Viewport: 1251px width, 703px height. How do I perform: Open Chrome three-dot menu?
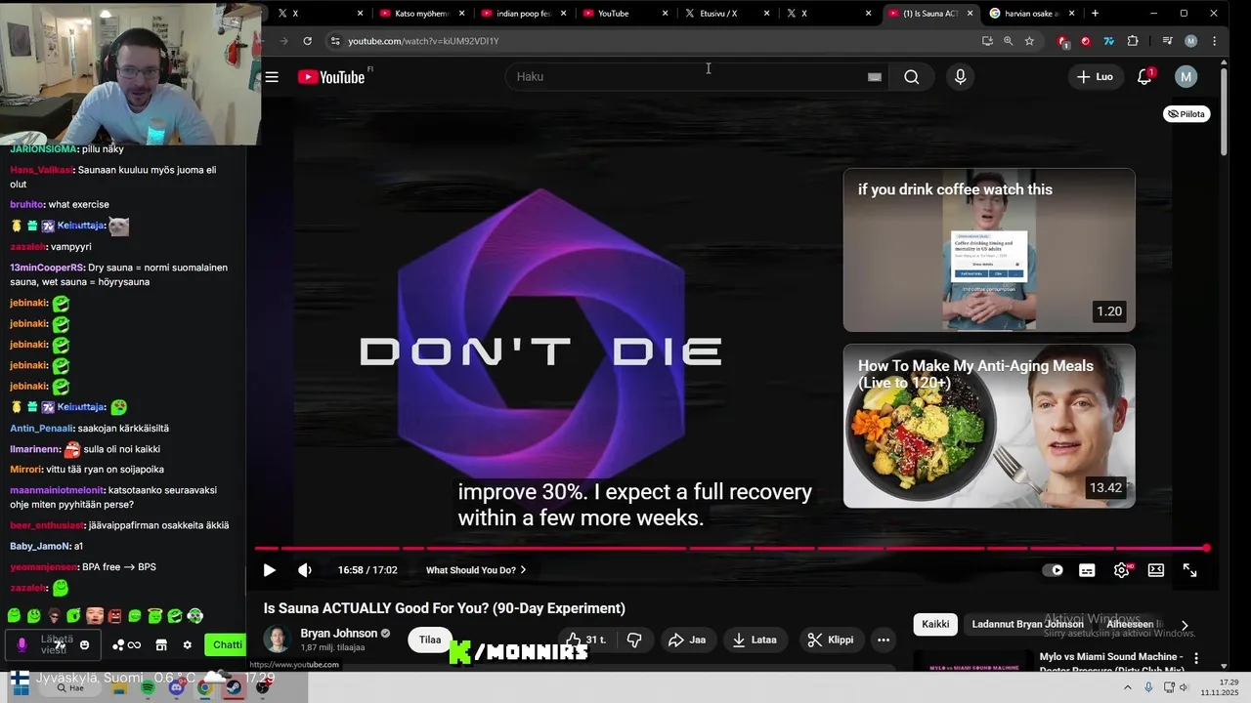(x=1214, y=41)
